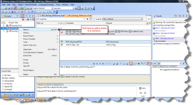Open Html - Unicode_V2.2.html result link
Image resolution: width=193 pixels, height=105 pixels.
point(165,33)
